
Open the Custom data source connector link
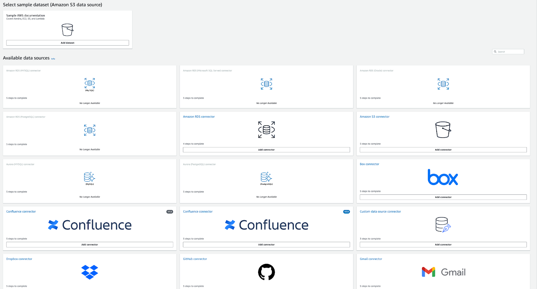pos(380,212)
